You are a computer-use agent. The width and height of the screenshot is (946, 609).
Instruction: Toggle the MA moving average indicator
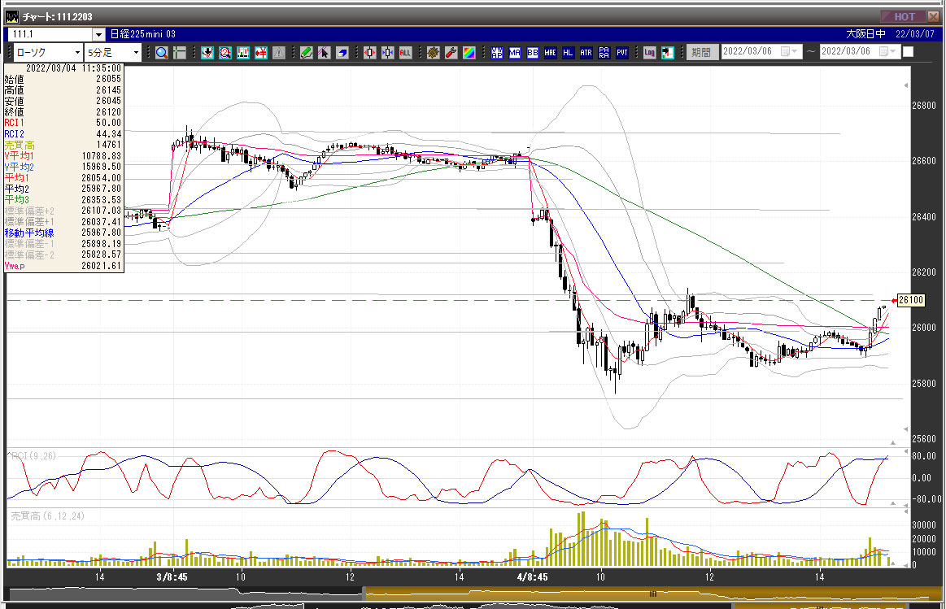coord(515,53)
